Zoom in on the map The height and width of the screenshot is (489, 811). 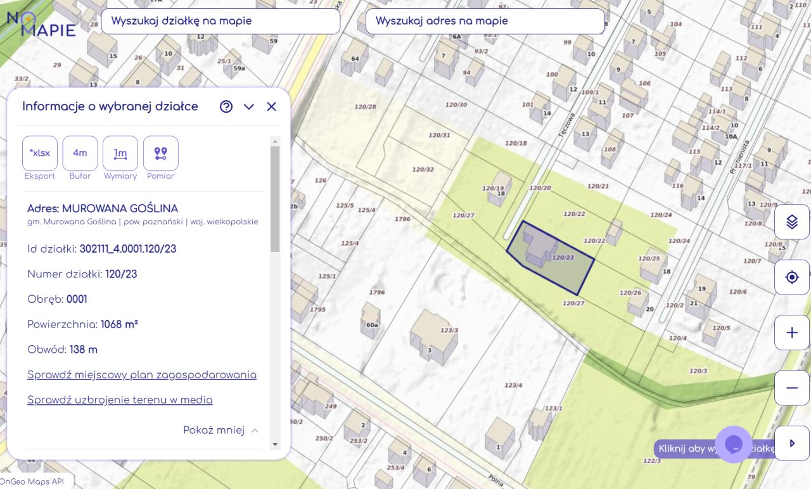792,333
